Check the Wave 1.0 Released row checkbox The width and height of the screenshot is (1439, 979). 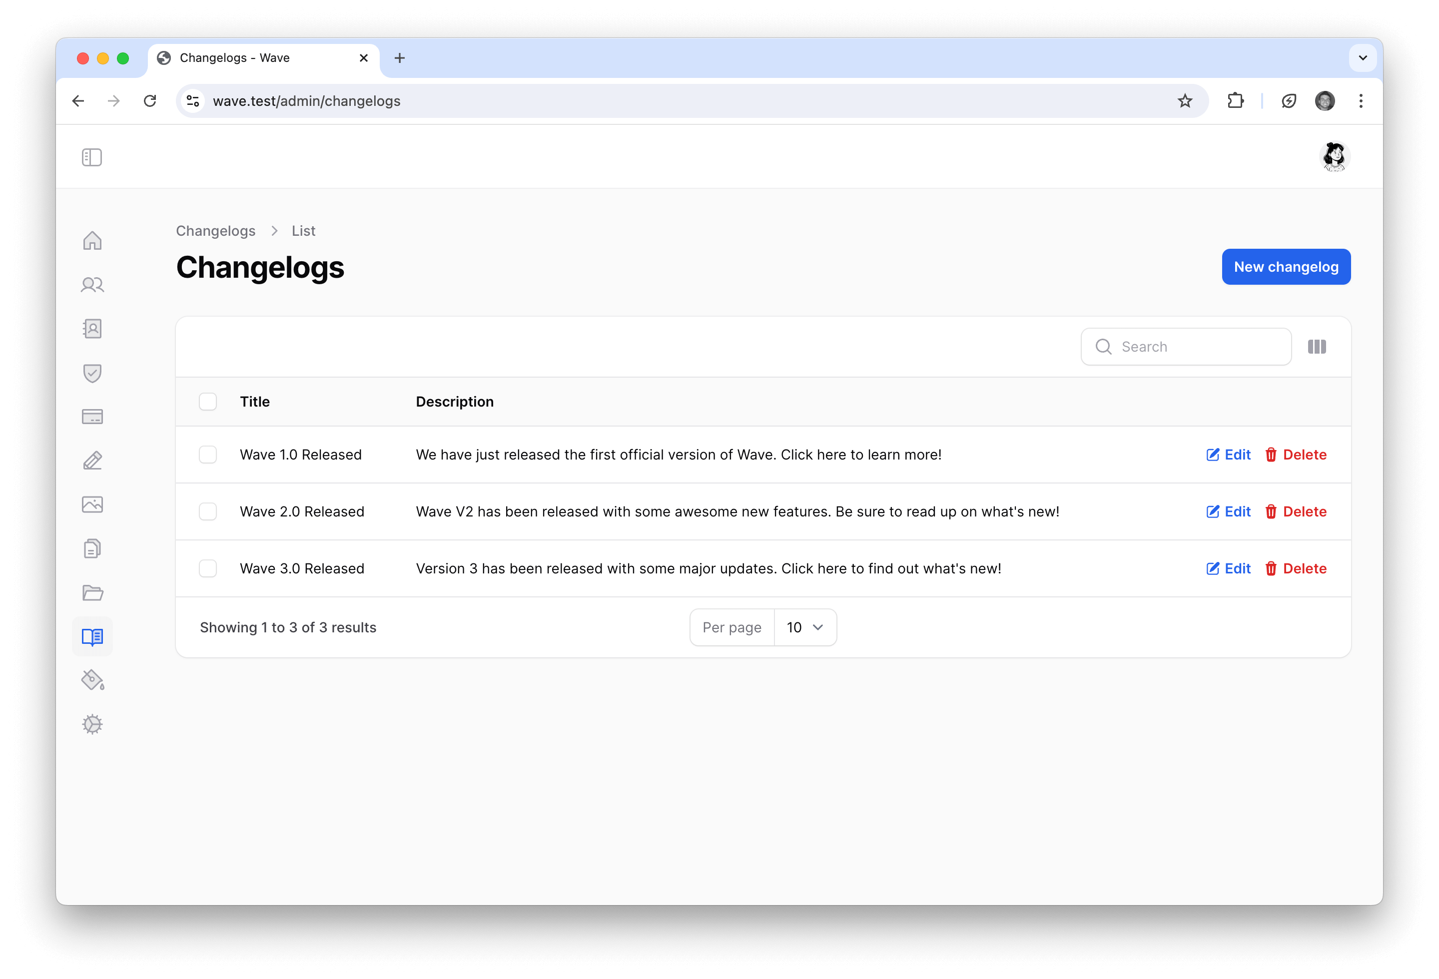(208, 455)
